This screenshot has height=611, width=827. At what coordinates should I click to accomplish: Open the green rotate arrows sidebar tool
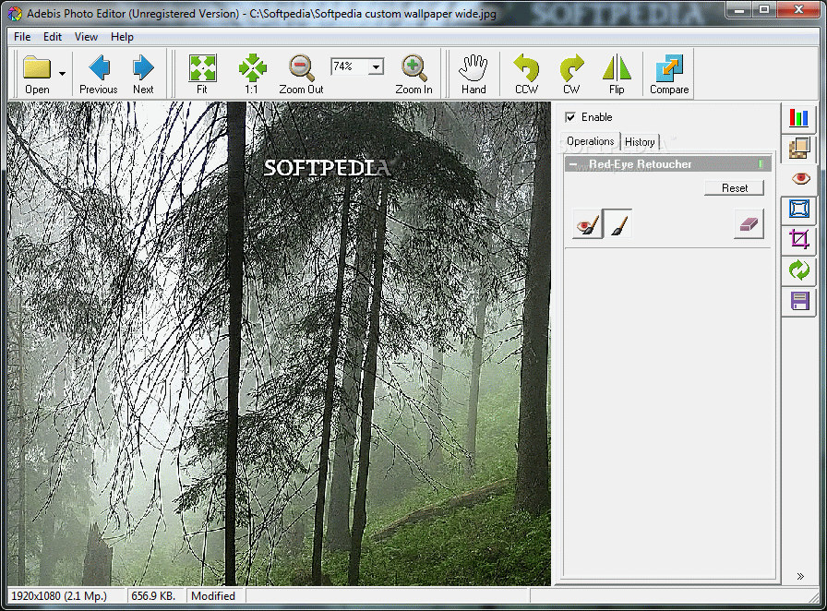[799, 270]
